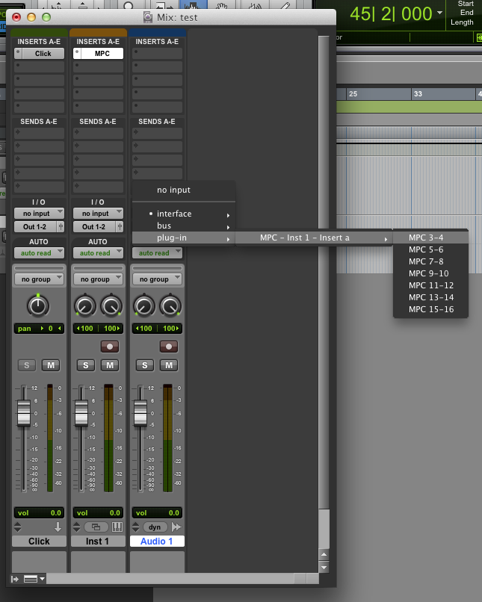Click the dyn voice button on Audio 1
The width and height of the screenshot is (482, 602).
(x=157, y=527)
